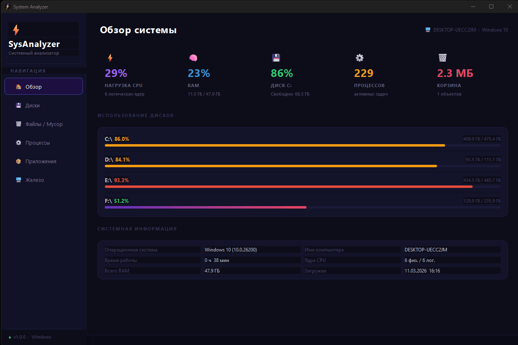The width and height of the screenshot is (518, 345).
Task: Click the trash icon beside Файлы / Мусор
Action: click(18, 124)
